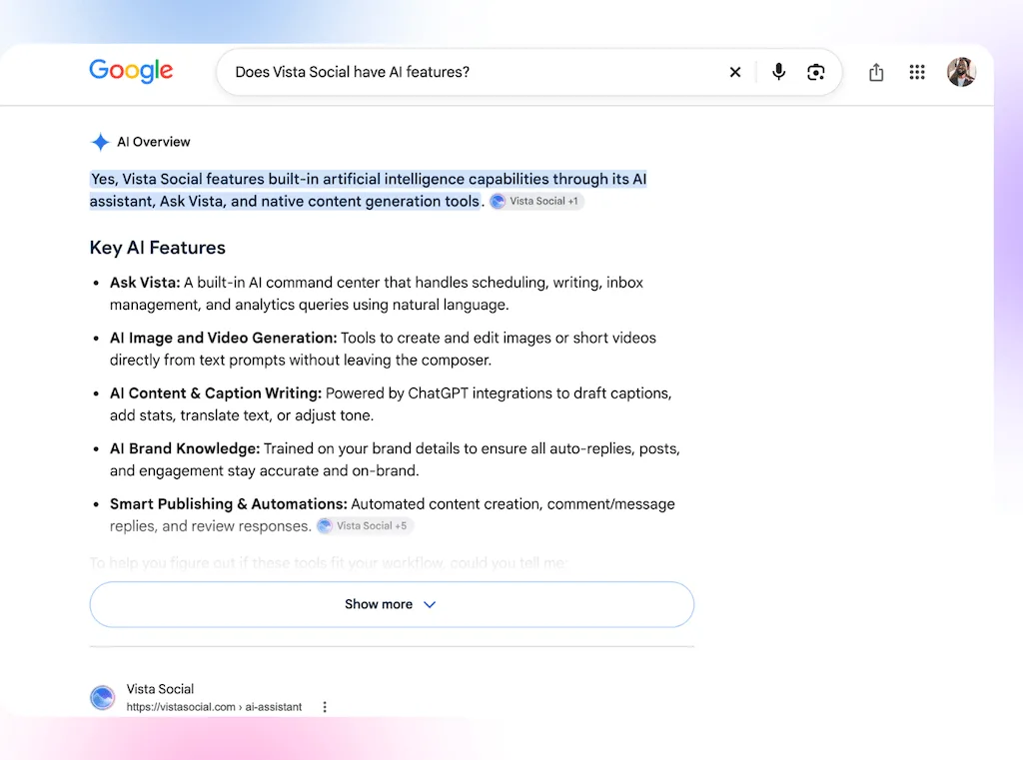Open the account profile picture

pos(961,72)
